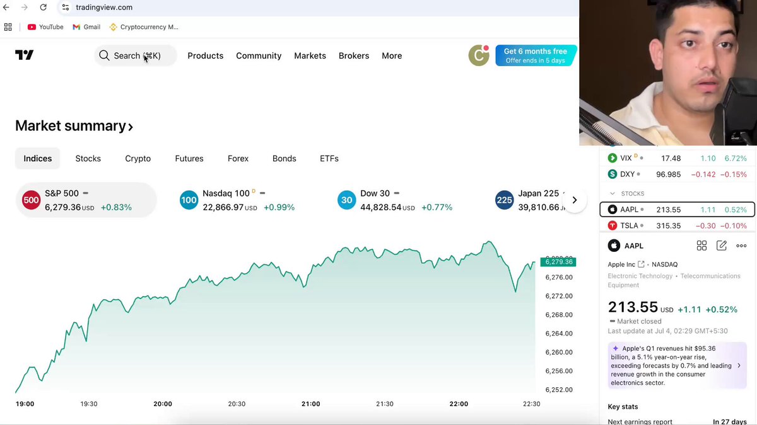Open the Market summary heading link
This screenshot has width=757, height=425.
point(74,126)
